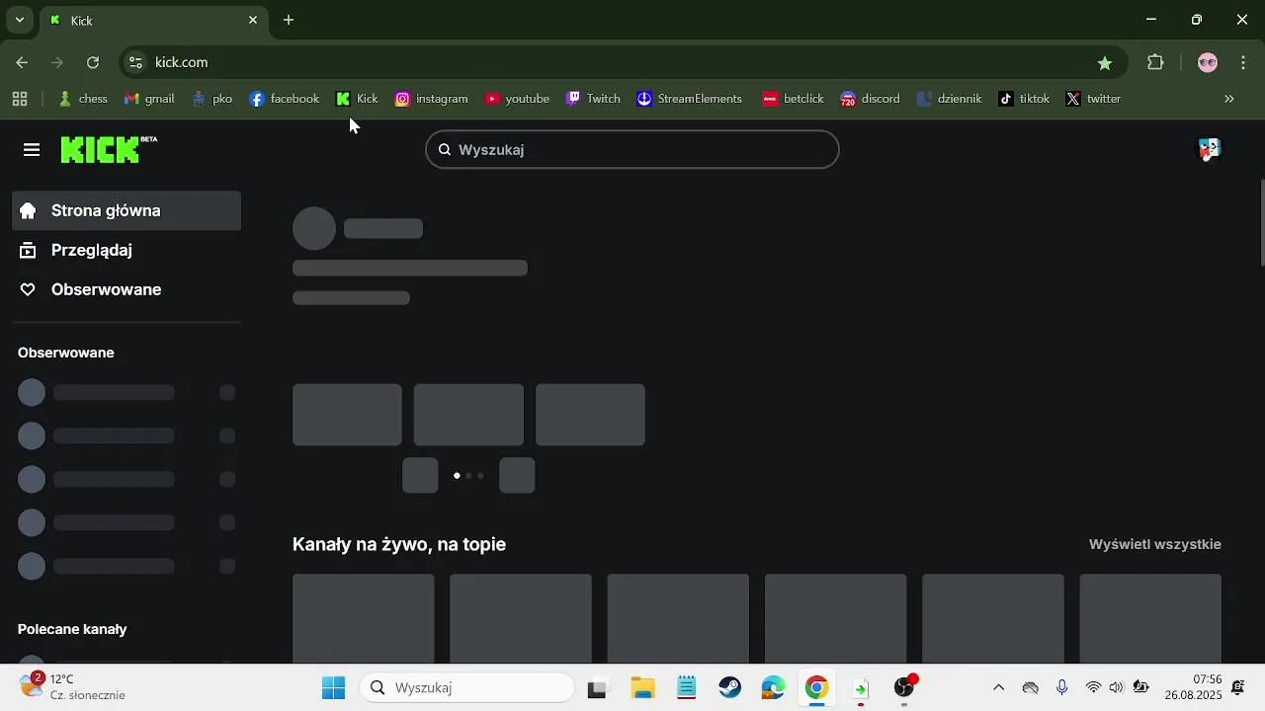Open the instagram bookmark
Image resolution: width=1265 pixels, height=711 pixels.
click(x=431, y=99)
